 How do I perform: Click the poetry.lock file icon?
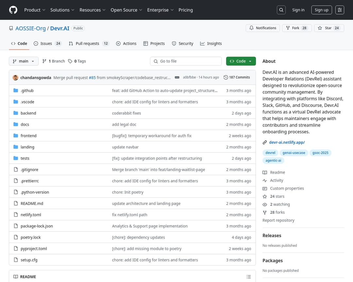16,237
